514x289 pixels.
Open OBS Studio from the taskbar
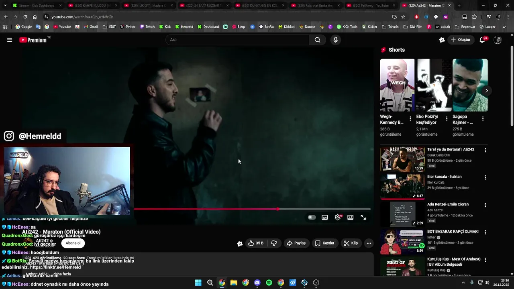click(x=316, y=283)
